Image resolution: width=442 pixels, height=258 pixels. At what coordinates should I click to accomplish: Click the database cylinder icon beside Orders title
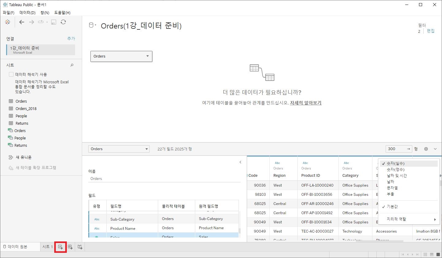pyautogui.click(x=91, y=25)
